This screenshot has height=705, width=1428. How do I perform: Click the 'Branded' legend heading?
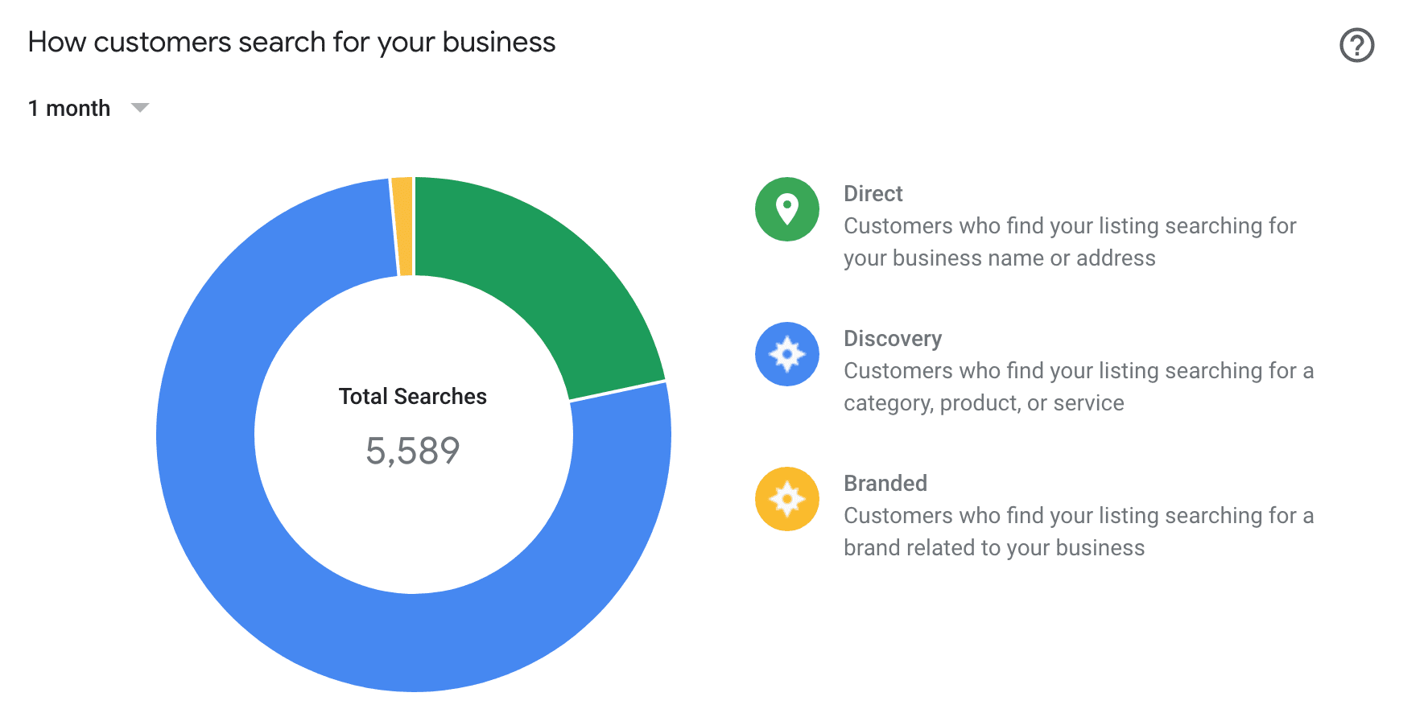tap(885, 483)
